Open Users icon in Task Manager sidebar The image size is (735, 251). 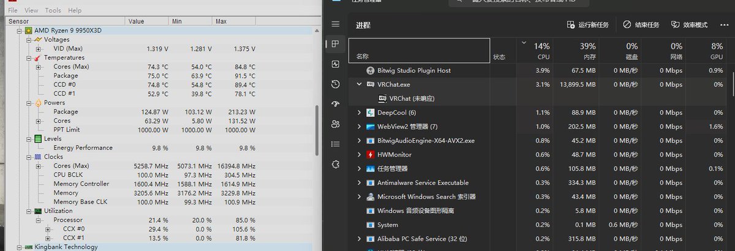coord(335,124)
